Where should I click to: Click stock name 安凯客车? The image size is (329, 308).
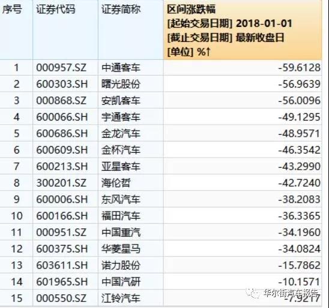tap(121, 101)
